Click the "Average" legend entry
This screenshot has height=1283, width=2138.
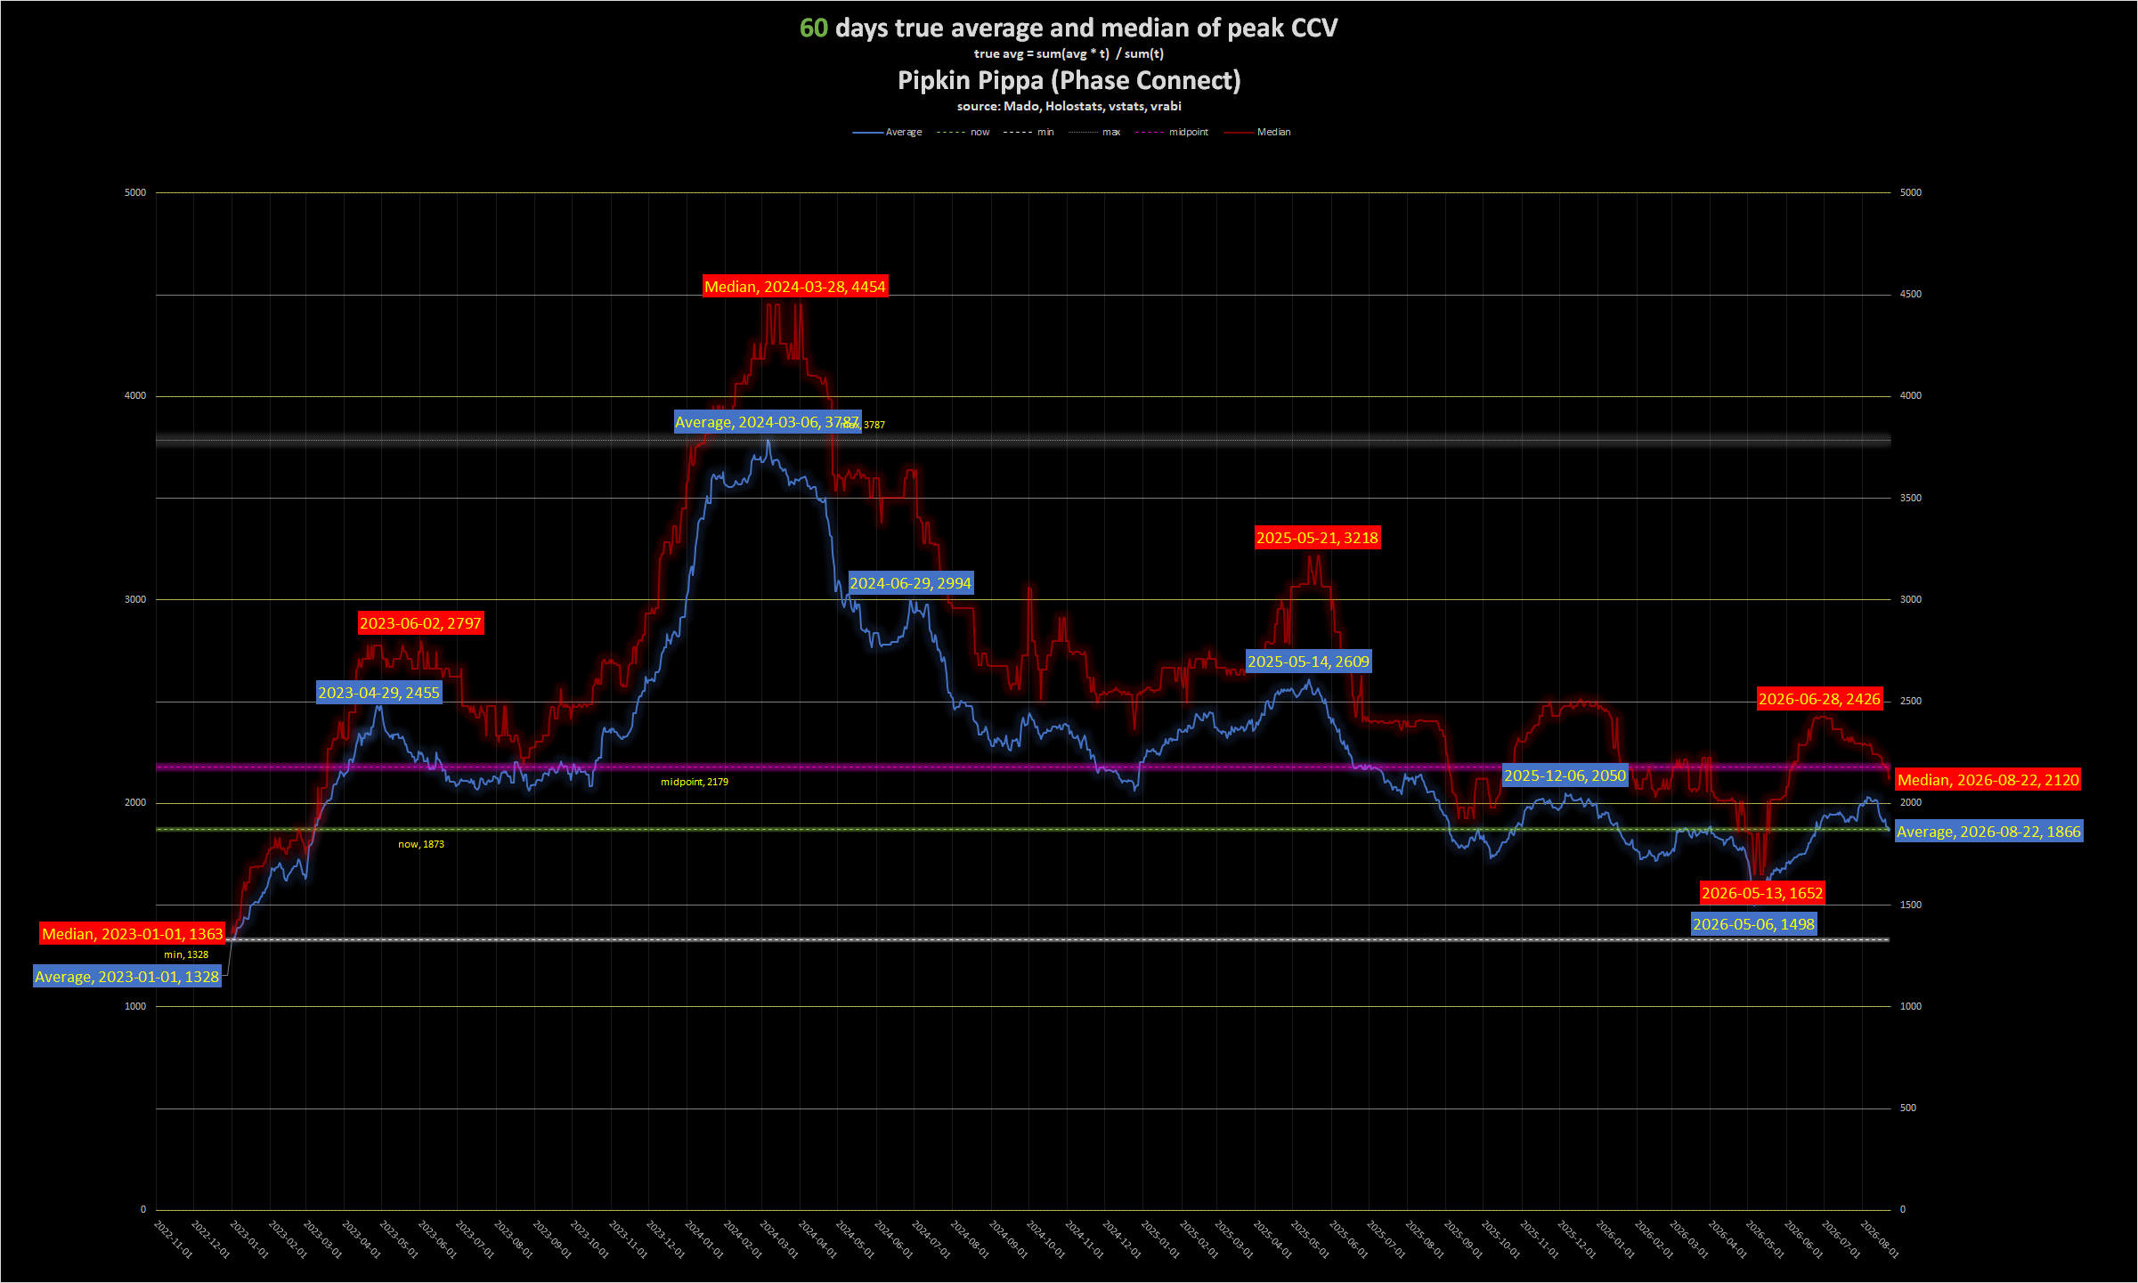pos(888,132)
